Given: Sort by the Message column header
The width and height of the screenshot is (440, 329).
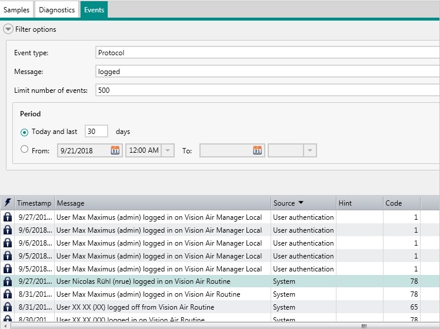Looking at the screenshot, I should (x=163, y=203).
